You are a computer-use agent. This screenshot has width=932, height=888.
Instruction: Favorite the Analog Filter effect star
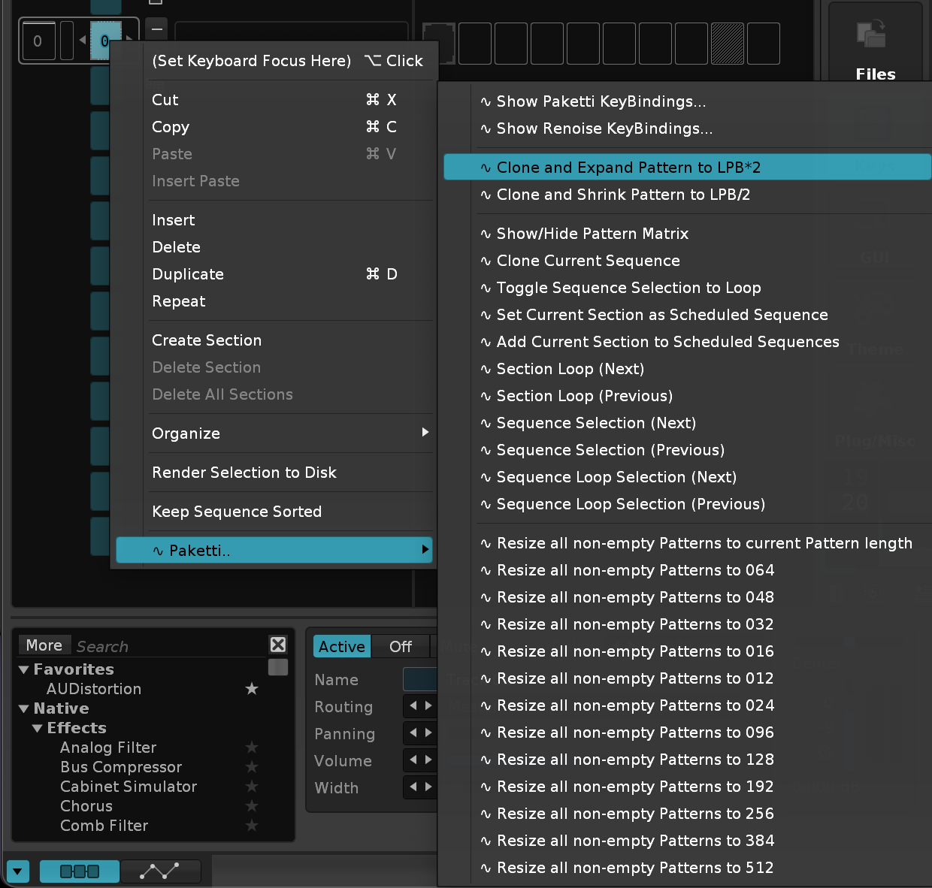(252, 748)
